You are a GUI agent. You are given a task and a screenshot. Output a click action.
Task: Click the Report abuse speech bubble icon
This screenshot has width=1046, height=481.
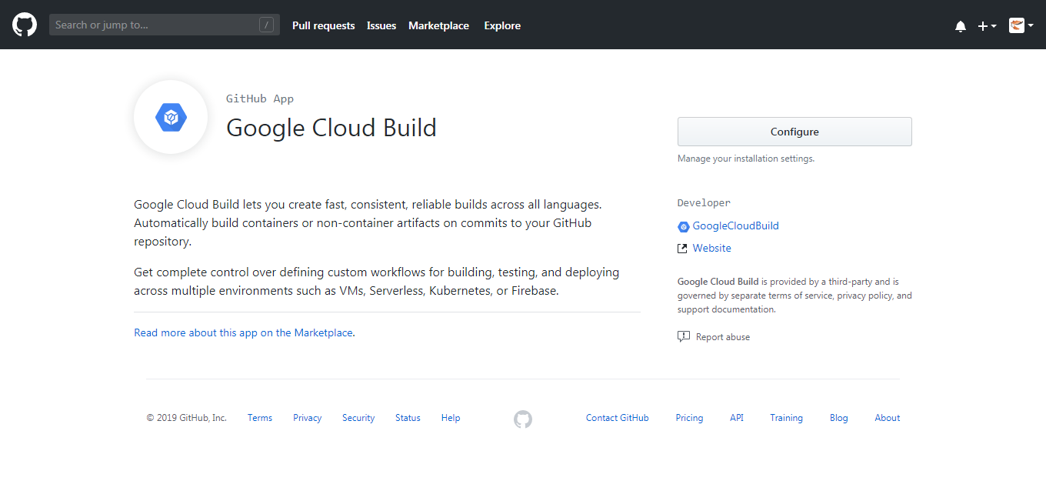684,337
